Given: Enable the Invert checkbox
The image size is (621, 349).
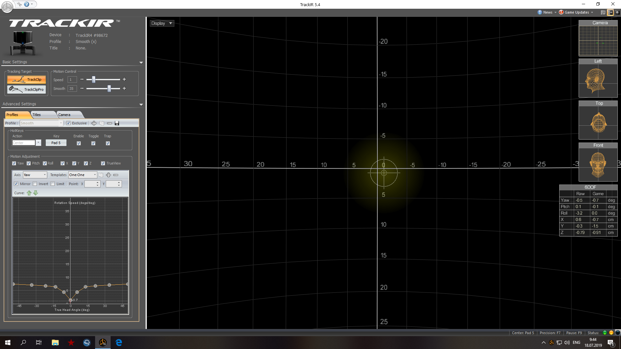Looking at the screenshot, I should pos(35,184).
